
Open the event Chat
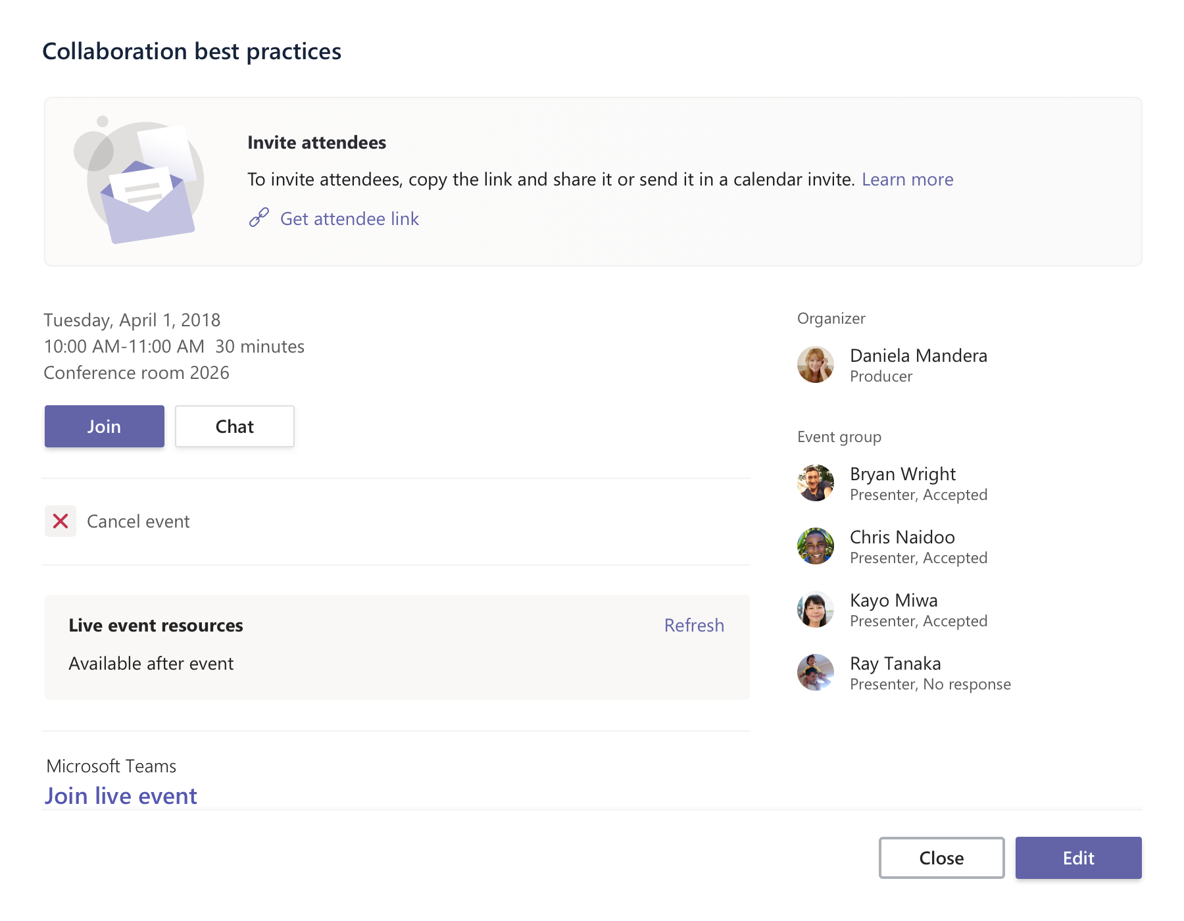point(234,426)
